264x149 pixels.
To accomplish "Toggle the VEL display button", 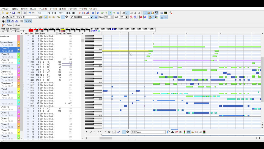I will 26,21.
